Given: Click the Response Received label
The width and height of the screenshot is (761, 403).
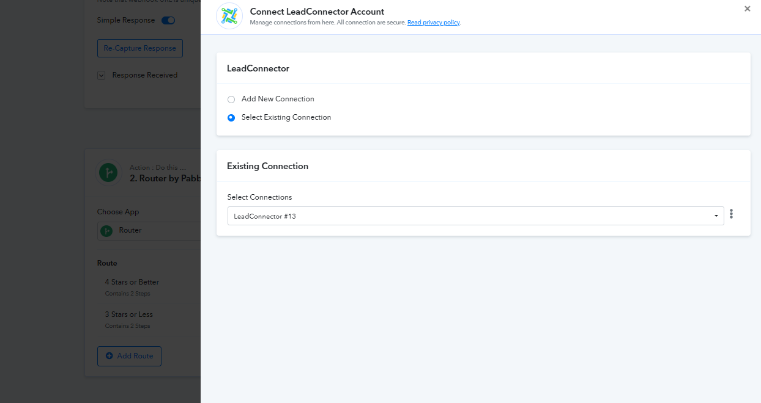Looking at the screenshot, I should pyautogui.click(x=145, y=75).
